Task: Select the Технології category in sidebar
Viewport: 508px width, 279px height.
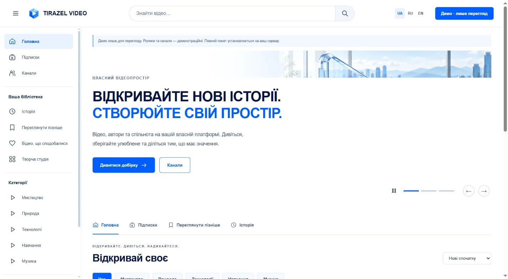Action: coord(39,229)
